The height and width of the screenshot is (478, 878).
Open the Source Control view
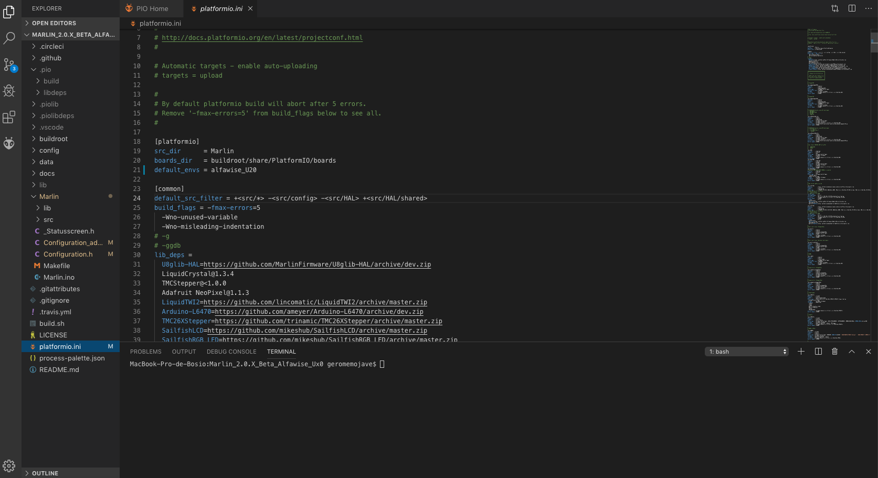point(9,65)
